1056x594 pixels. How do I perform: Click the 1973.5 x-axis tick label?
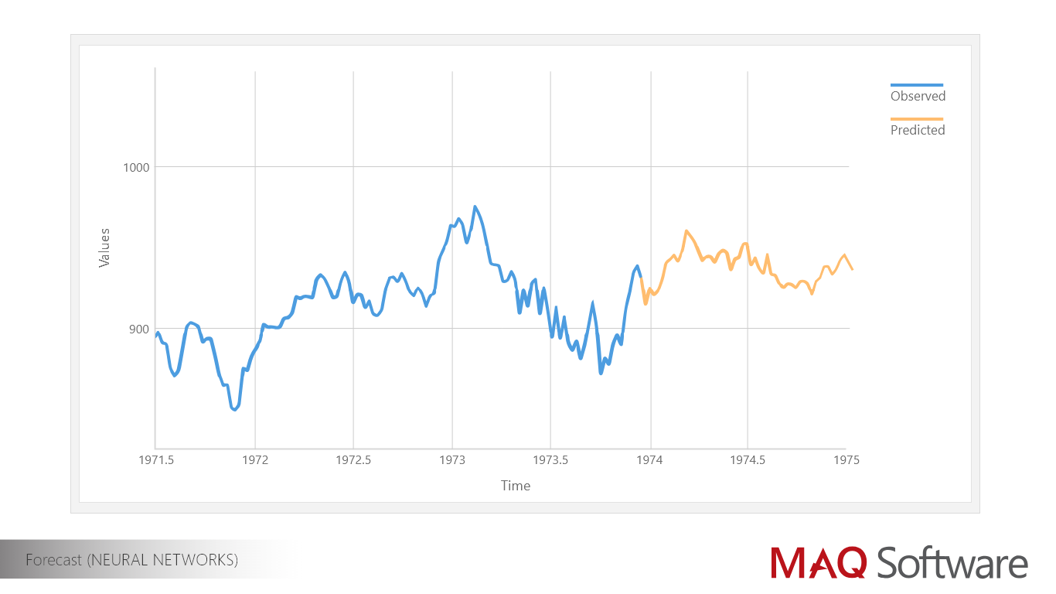pos(550,459)
